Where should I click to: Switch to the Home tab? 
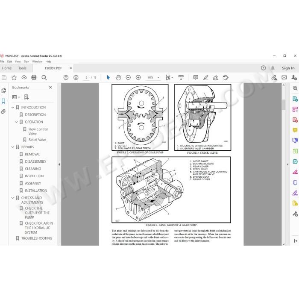7,68
